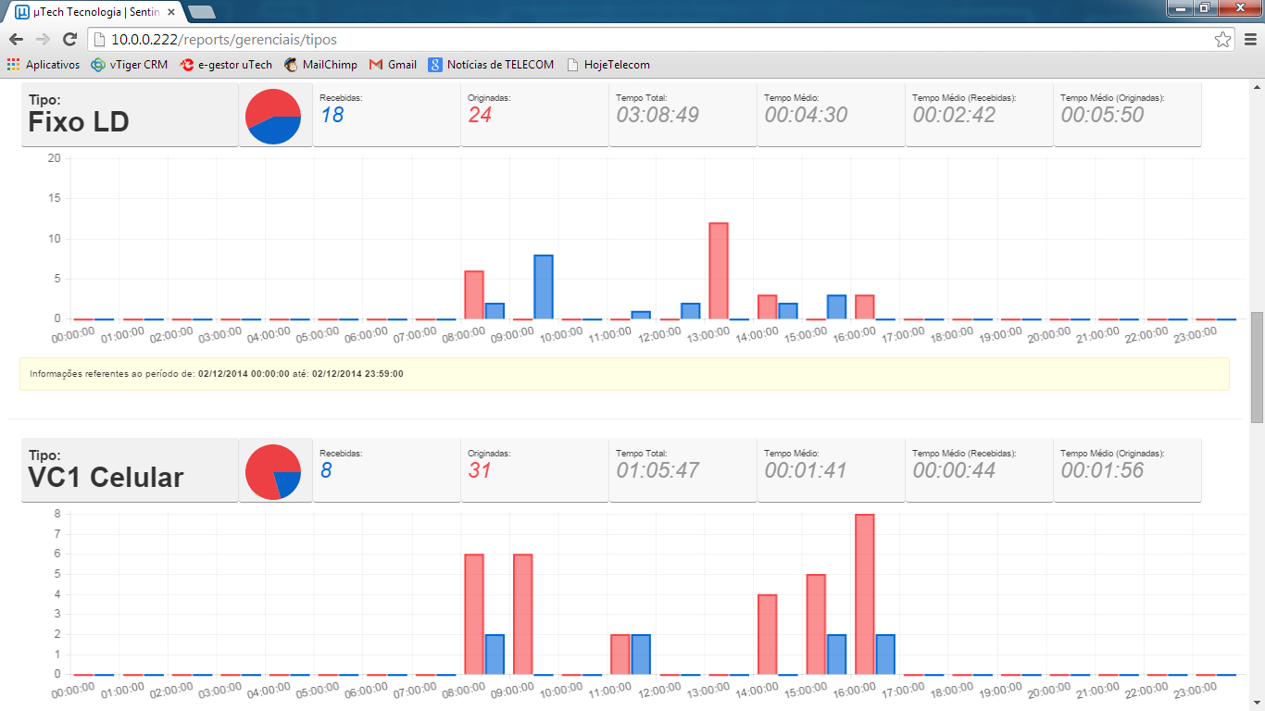Click Tempo Médio Originadas 00:01:56
The height and width of the screenshot is (711, 1265).
point(1102,470)
